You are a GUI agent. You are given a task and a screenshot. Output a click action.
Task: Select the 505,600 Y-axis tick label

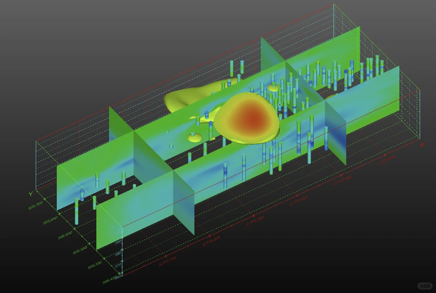coord(66,235)
